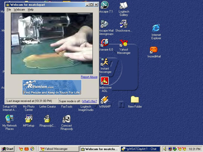Click the webcam window title bar icon
203x152 pixels.
coord(8,5)
